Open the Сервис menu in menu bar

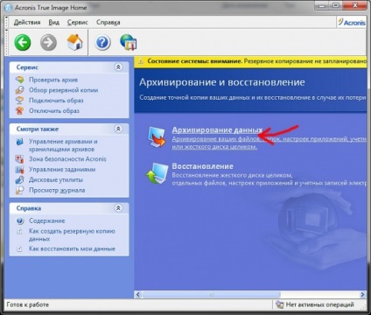[78, 23]
